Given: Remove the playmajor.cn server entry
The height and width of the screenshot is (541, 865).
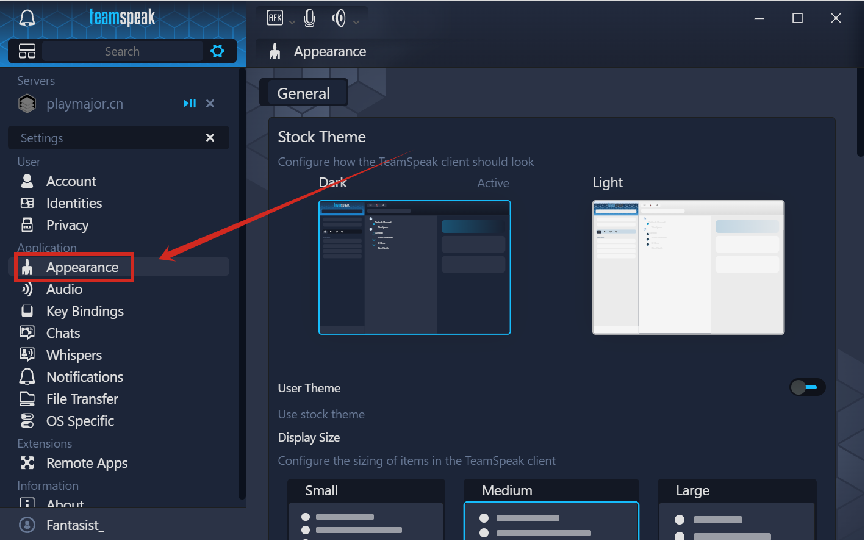Looking at the screenshot, I should point(210,104).
